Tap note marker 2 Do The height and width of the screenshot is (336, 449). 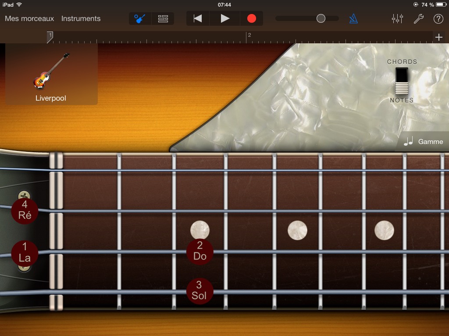tap(200, 251)
